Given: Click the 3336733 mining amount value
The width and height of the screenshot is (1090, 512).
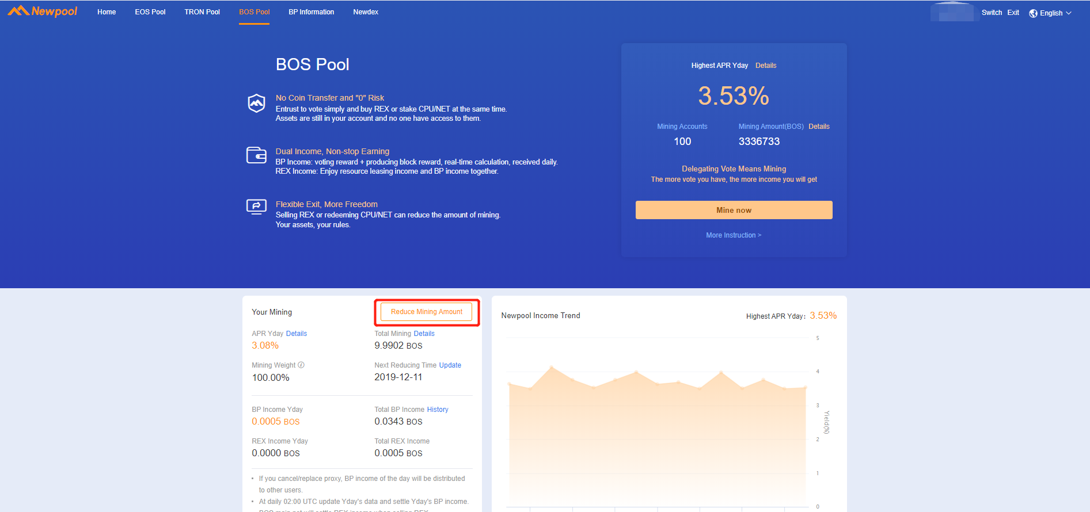Looking at the screenshot, I should pos(759,142).
